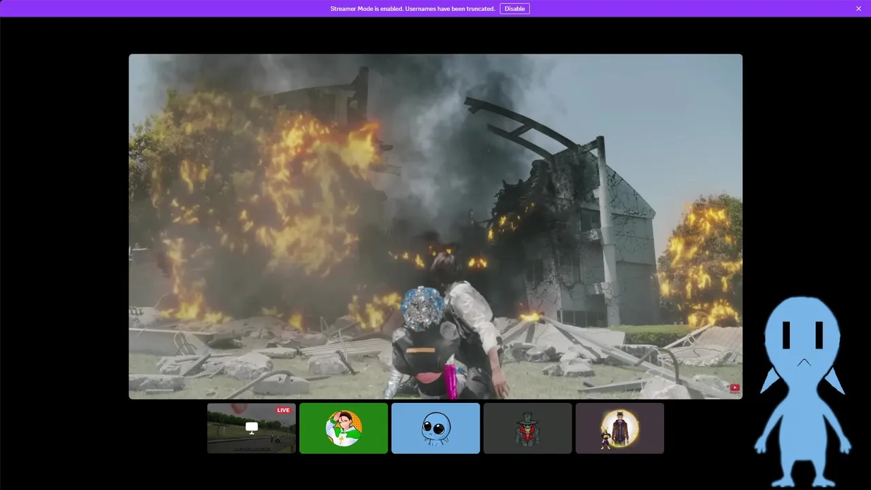Open the LIVE screen share tile

[x=252, y=428]
